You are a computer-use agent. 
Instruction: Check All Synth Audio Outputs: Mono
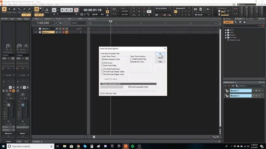pos(103,74)
